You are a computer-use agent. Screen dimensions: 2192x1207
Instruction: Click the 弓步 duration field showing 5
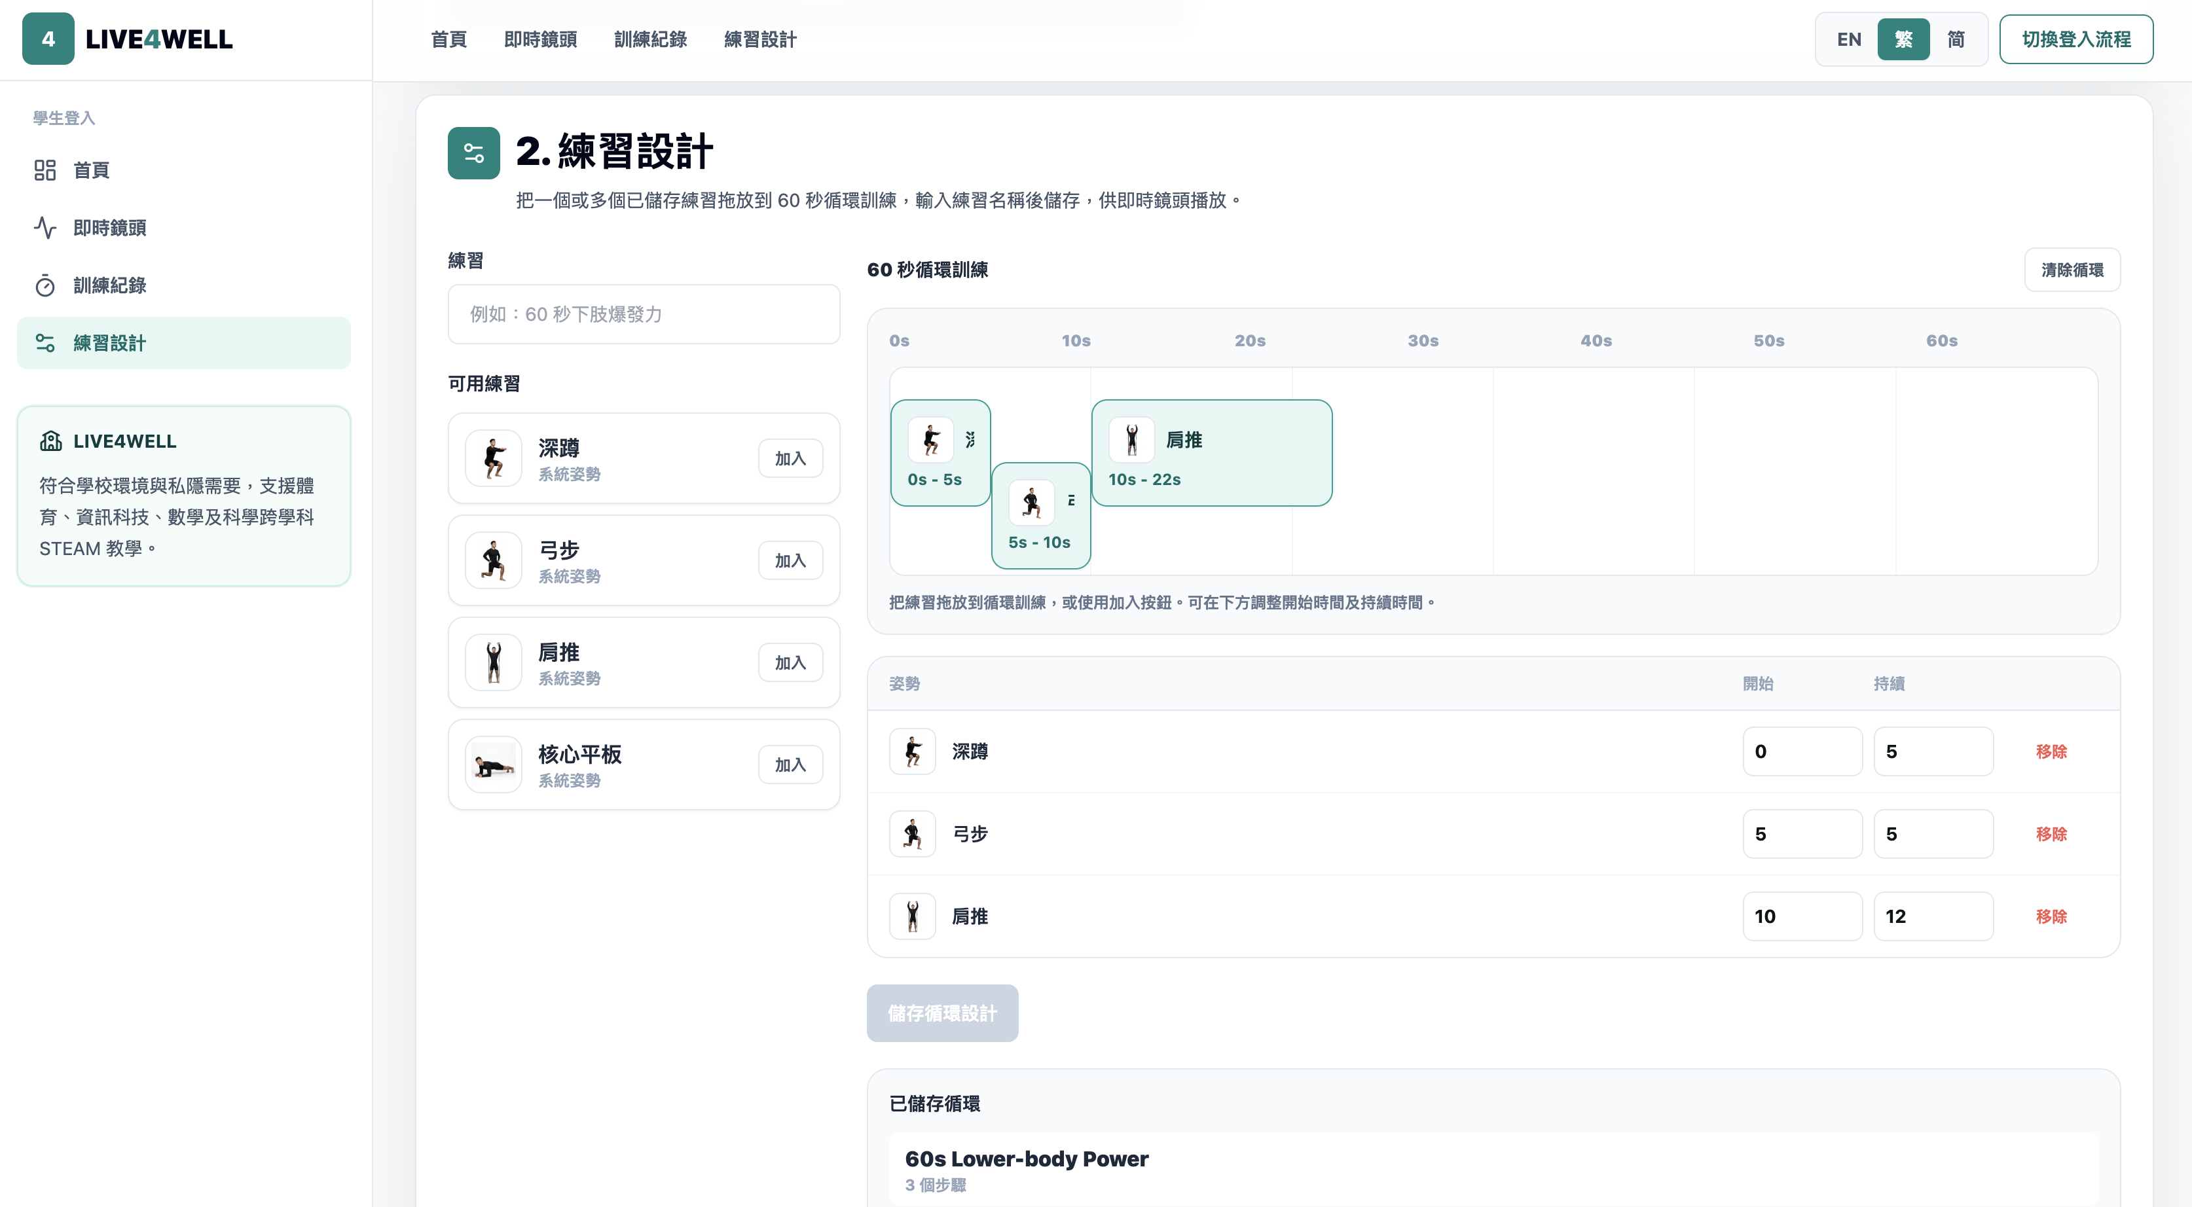click(1933, 835)
